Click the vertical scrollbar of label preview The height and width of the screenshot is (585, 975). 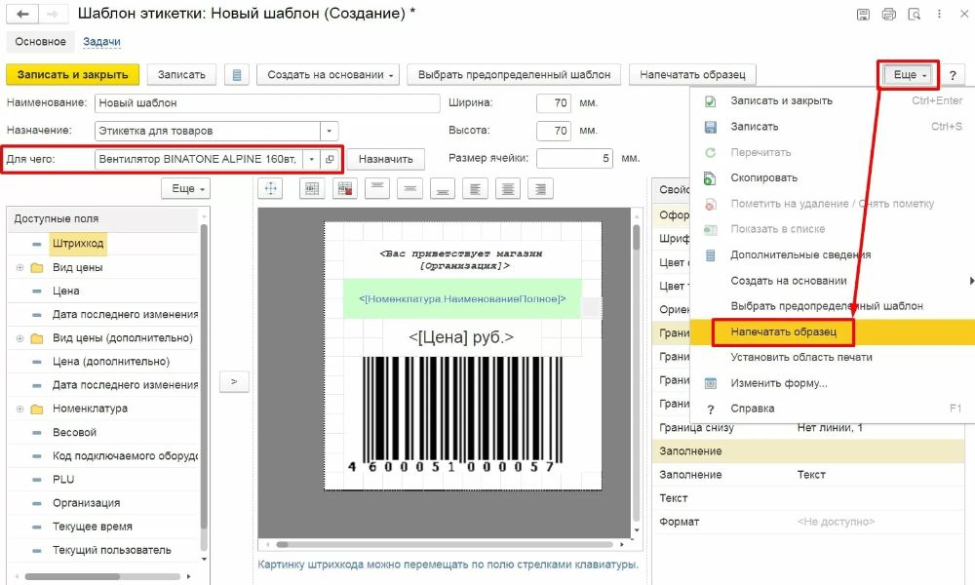[x=636, y=373]
